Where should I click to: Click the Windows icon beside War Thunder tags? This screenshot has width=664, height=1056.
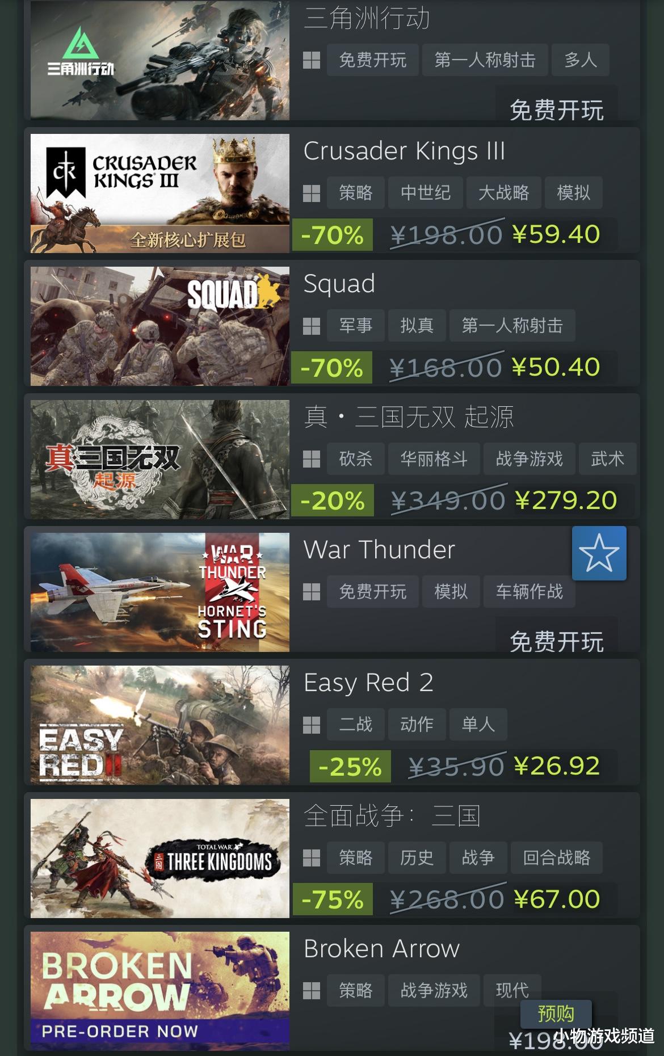coord(312,592)
